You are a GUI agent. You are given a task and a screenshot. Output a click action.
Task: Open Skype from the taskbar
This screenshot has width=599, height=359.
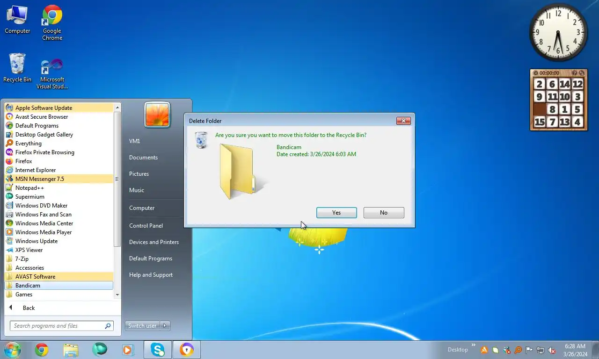pyautogui.click(x=158, y=350)
